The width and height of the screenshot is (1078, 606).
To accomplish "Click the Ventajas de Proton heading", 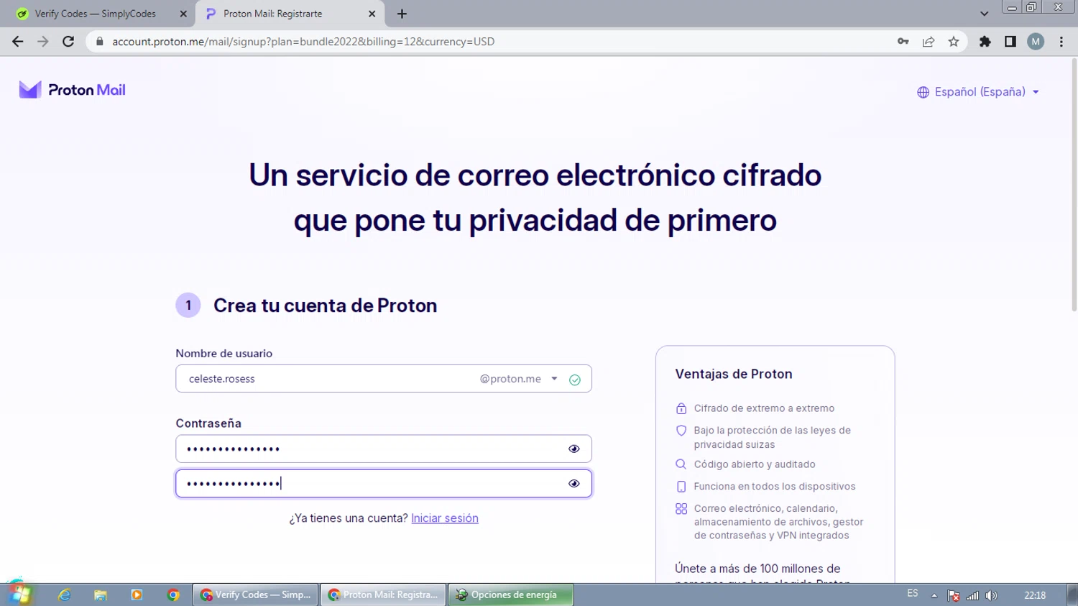I will (x=734, y=374).
